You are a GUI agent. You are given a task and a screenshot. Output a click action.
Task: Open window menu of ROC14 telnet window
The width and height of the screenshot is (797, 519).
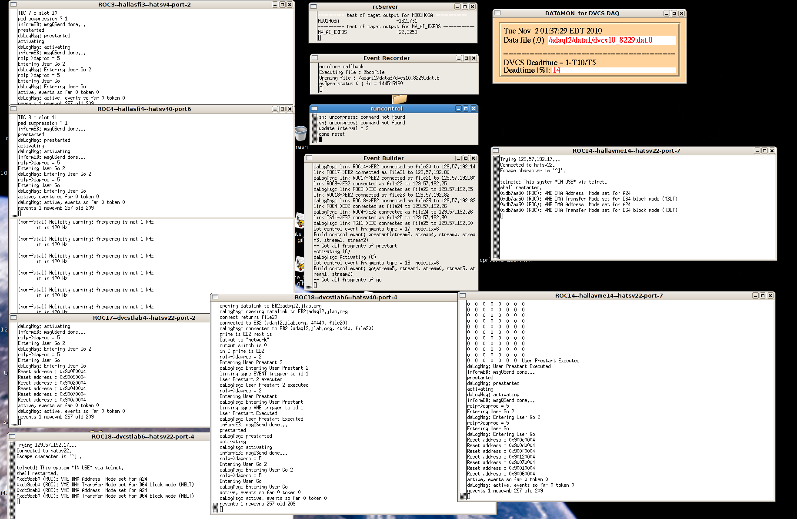tap(496, 151)
